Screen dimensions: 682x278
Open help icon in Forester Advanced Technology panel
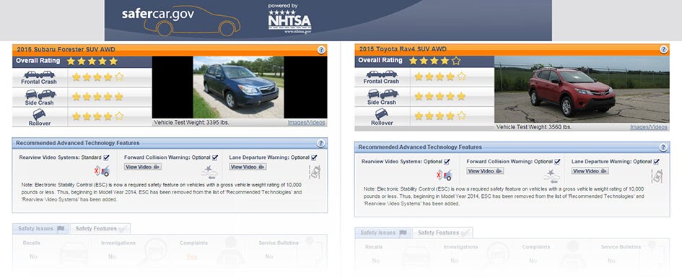321,143
